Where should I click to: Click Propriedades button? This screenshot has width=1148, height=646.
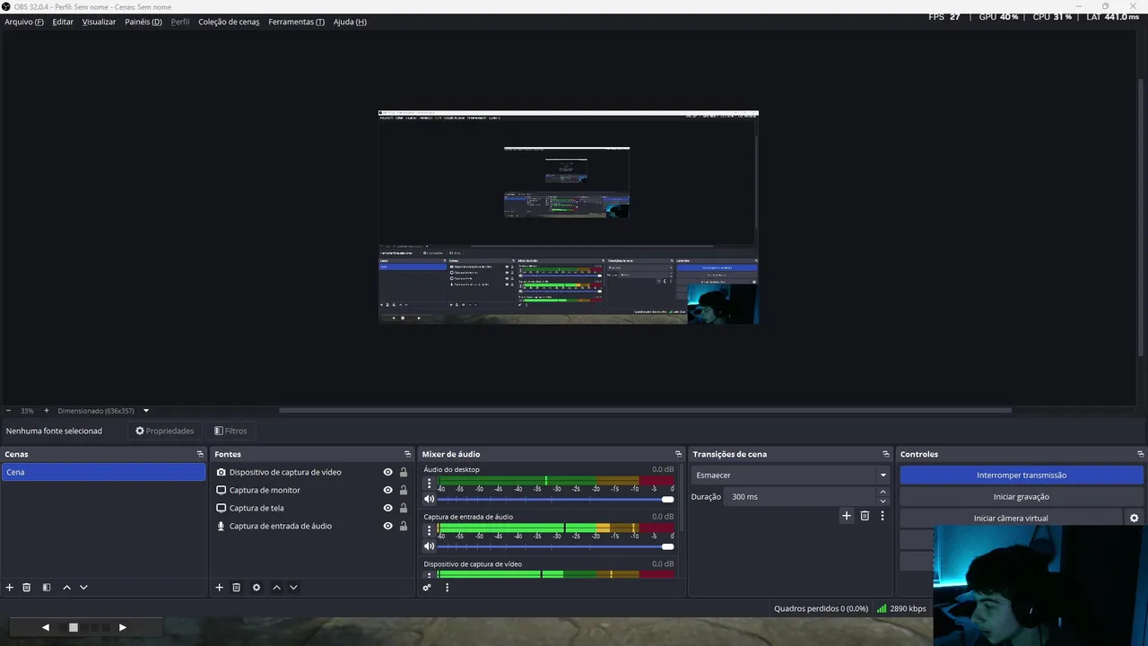point(165,431)
